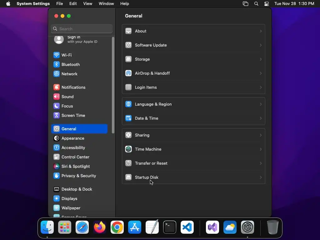320x240 pixels.
Task: Open the Network globe icon
Action: point(57,74)
